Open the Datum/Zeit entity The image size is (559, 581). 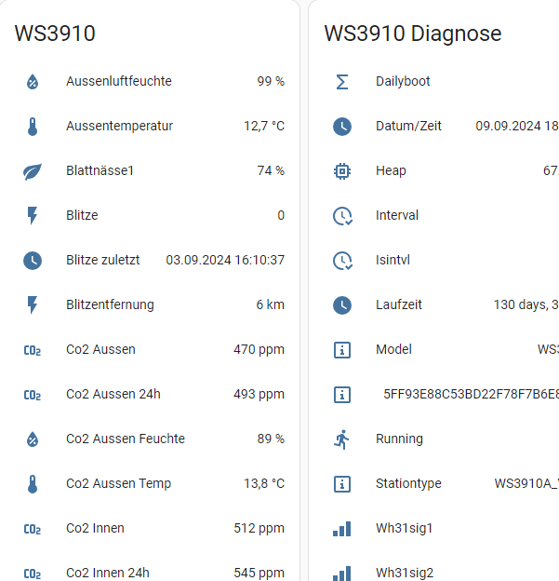point(408,127)
